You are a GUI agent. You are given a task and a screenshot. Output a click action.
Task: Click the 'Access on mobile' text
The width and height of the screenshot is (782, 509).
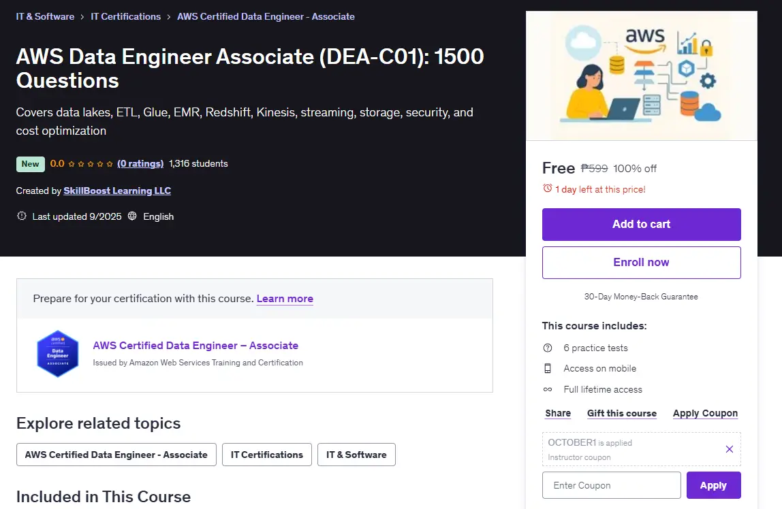tap(600, 369)
